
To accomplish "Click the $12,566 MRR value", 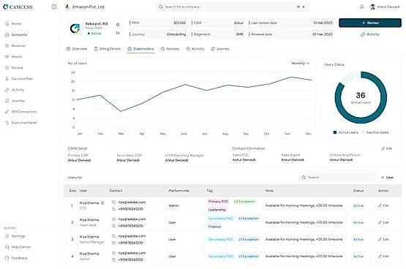I will tap(180, 23).
